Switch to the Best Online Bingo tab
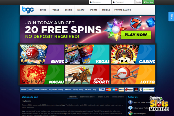Viewport: 174px width, 116px height. [x=87, y=97]
